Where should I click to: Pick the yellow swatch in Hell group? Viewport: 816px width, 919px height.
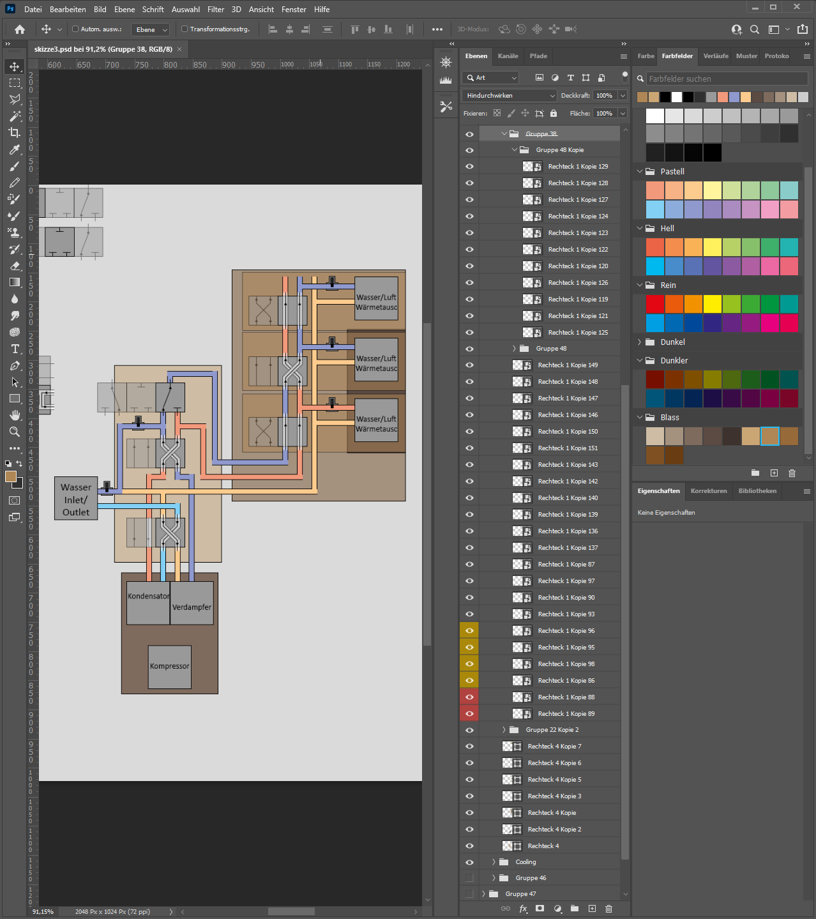713,247
